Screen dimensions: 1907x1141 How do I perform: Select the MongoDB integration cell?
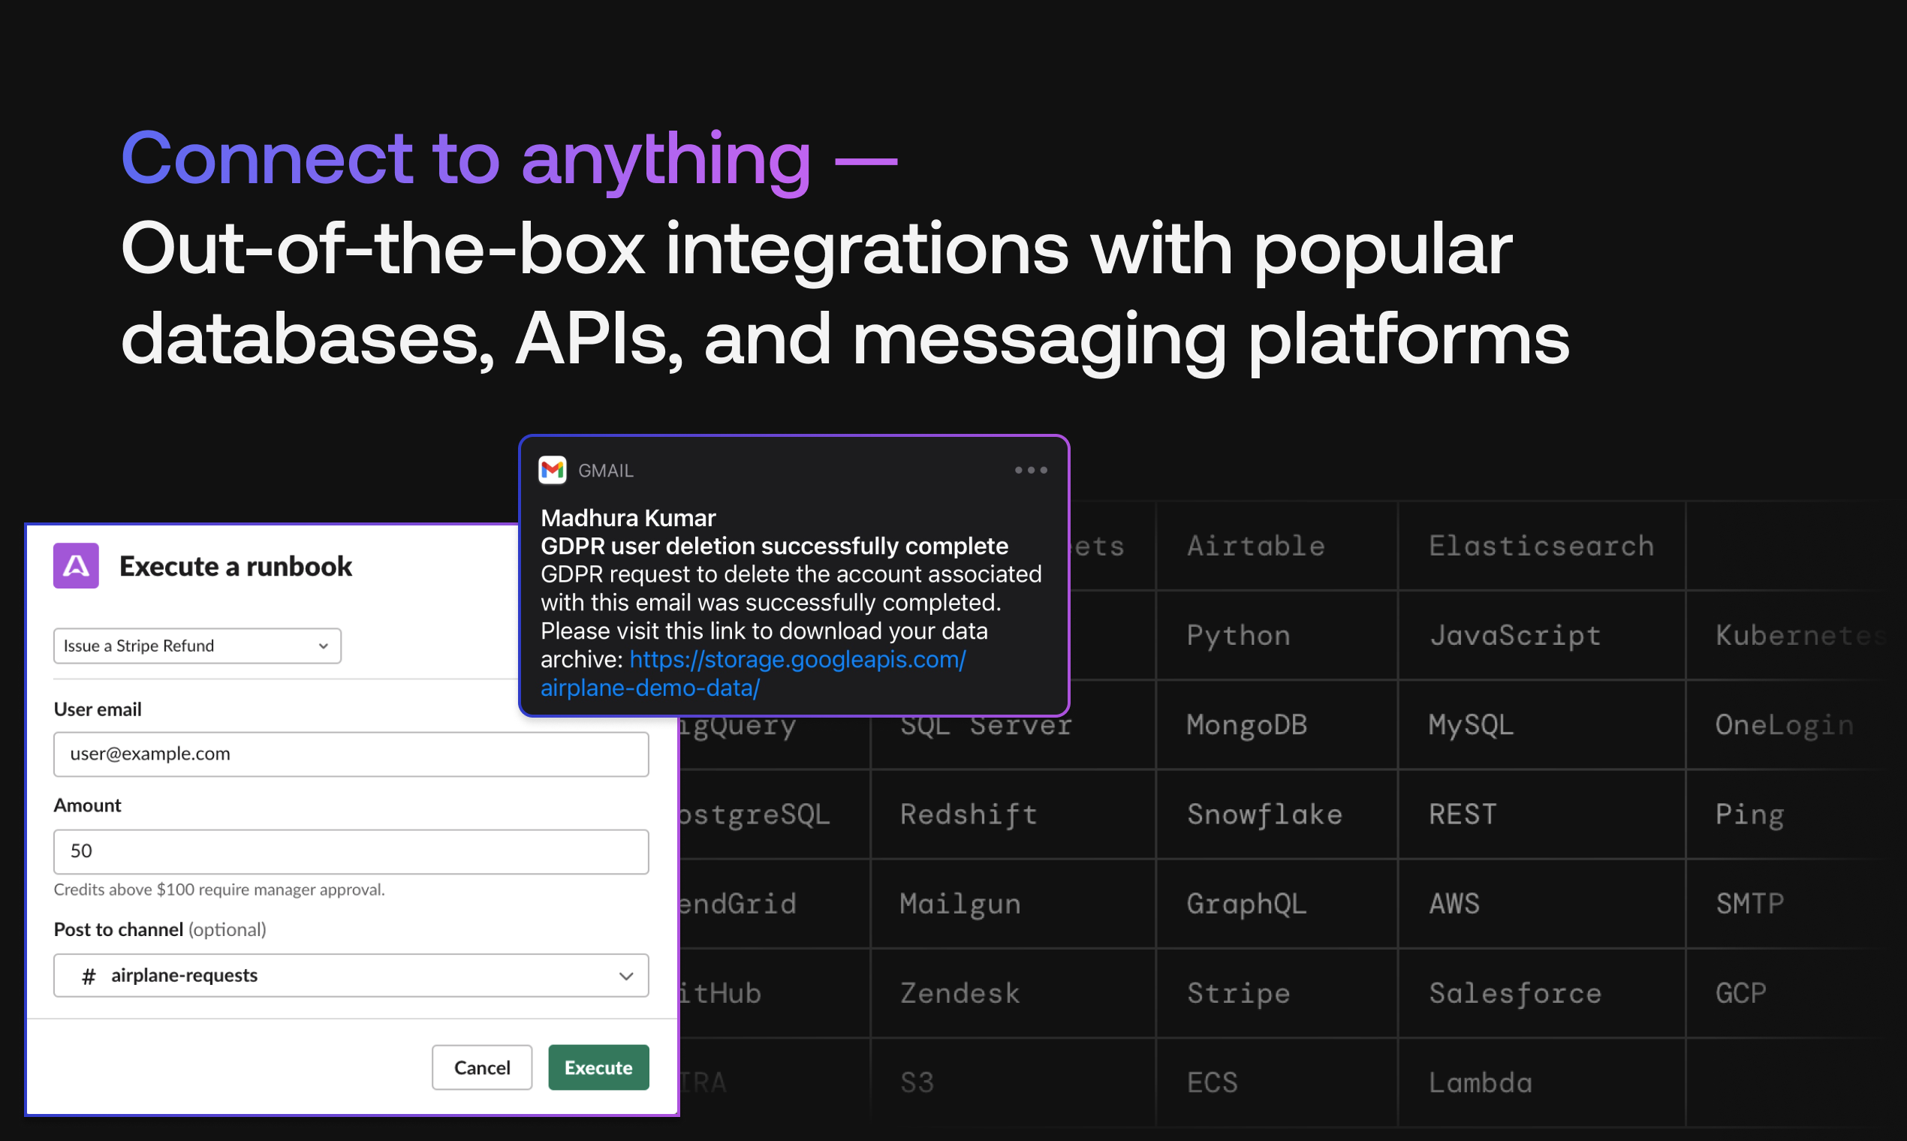click(1276, 724)
